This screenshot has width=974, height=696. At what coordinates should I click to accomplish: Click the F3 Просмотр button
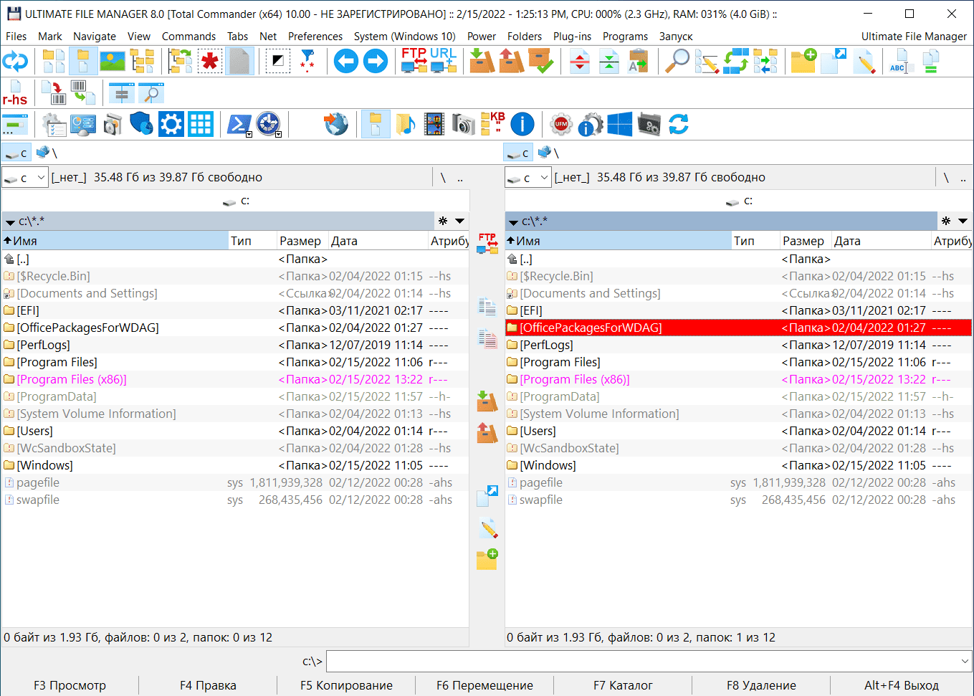[70, 685]
